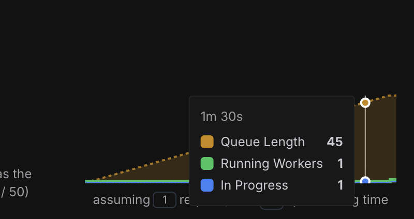Click the blue In Progress color swatch
The height and width of the screenshot is (219, 414).
click(207, 185)
